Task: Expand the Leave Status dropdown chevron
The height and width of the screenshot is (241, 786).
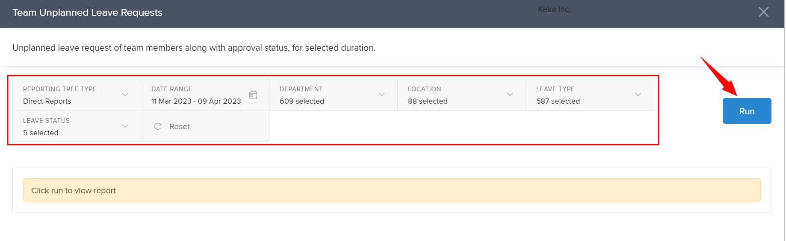Action: point(125,126)
